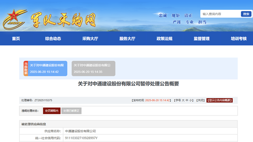253x142 pixels.
Task: Select credit code 91110302710928997Y
Action: (81, 138)
